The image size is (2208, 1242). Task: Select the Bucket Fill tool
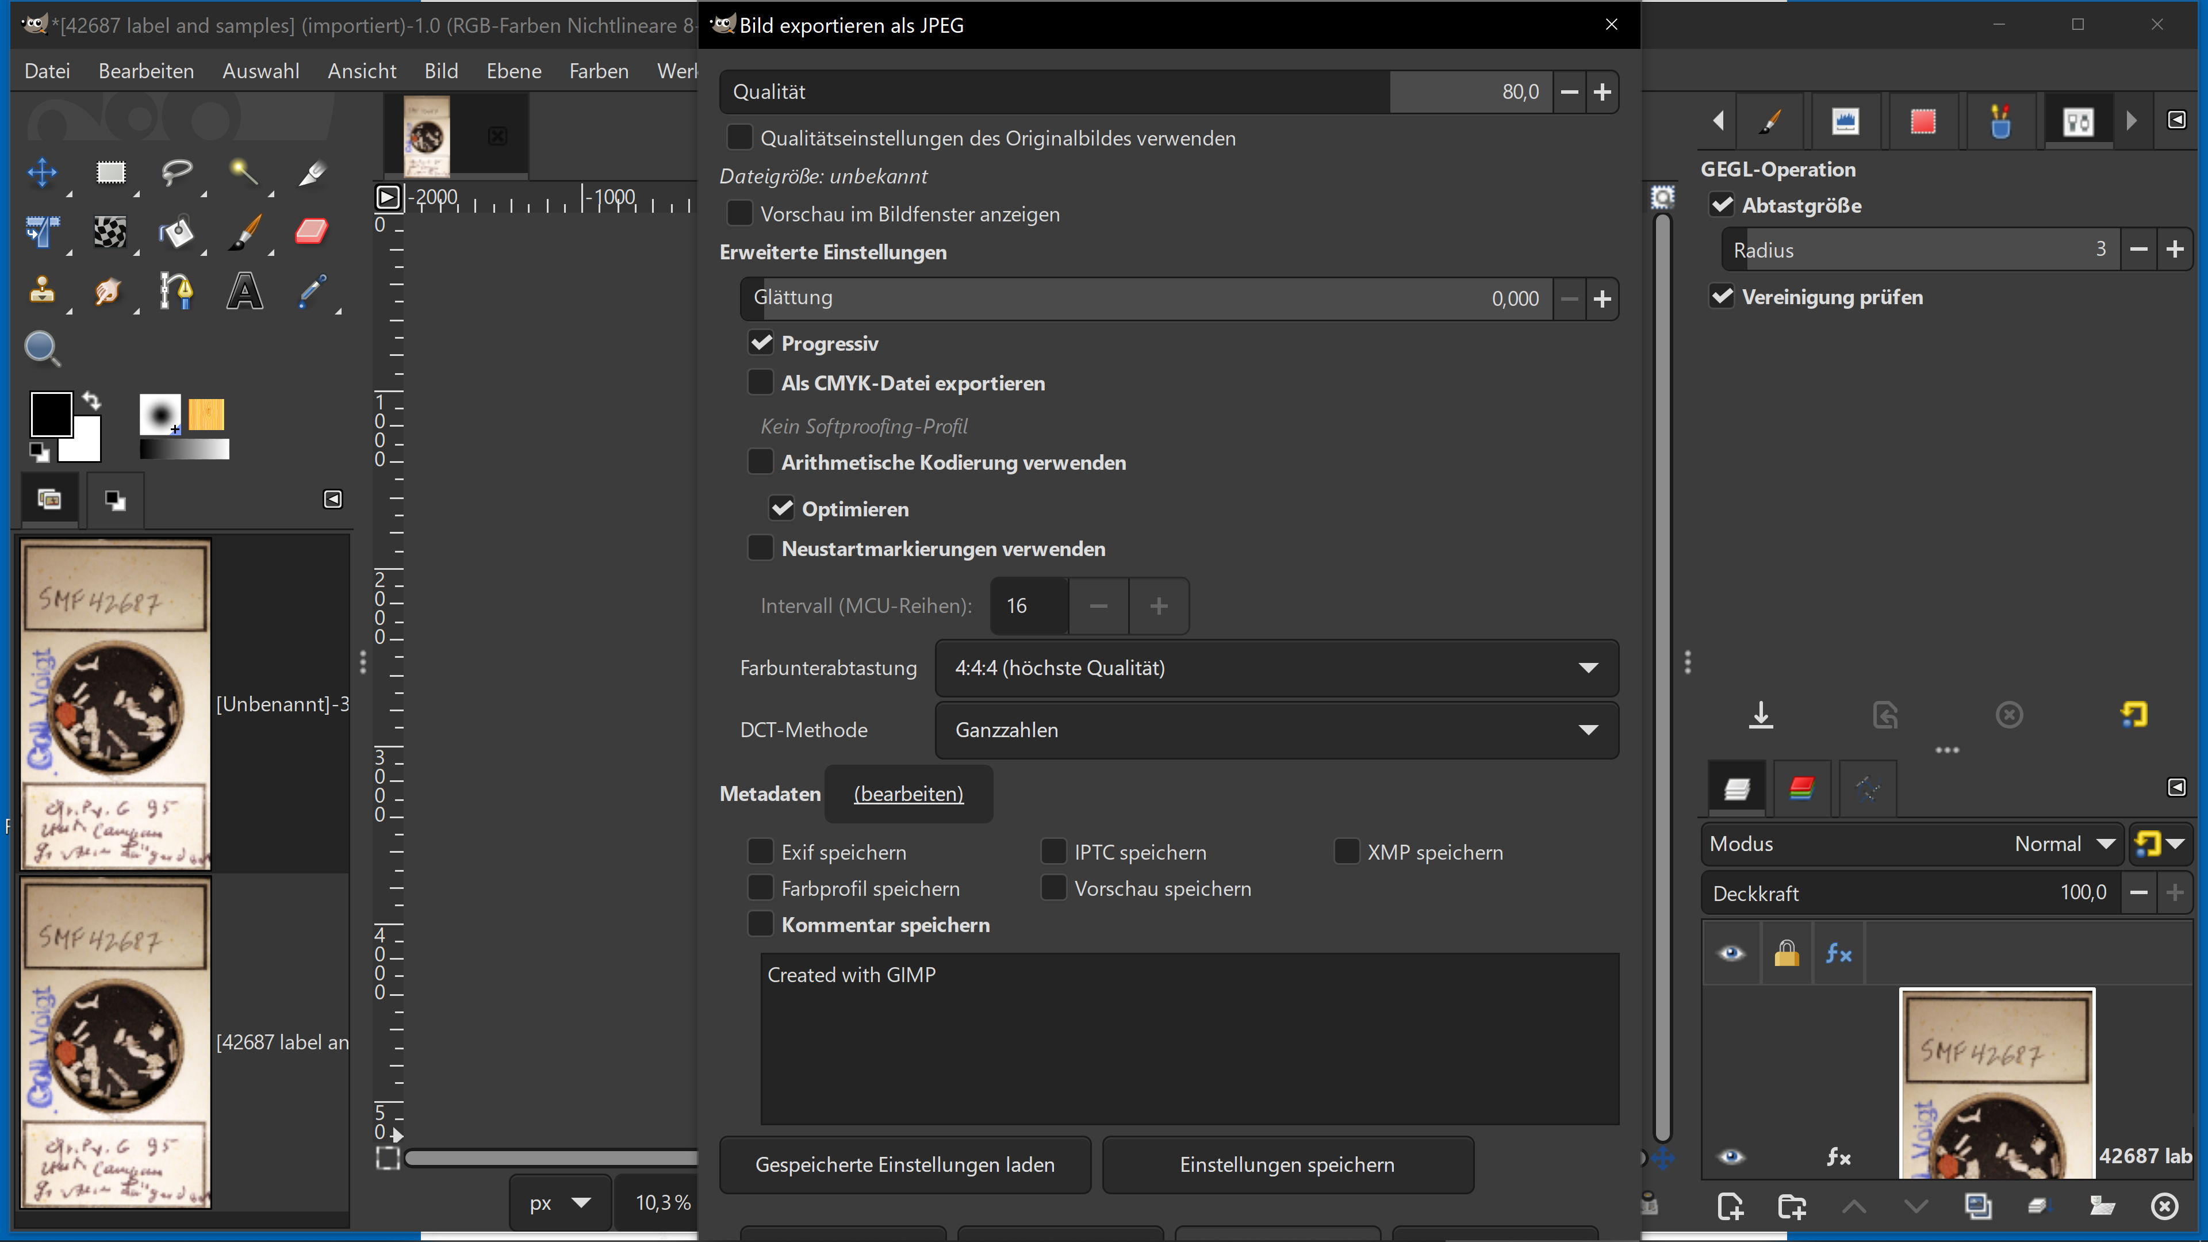pyautogui.click(x=177, y=231)
